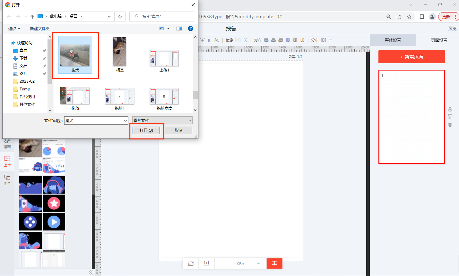Click the align right icon

point(281,40)
